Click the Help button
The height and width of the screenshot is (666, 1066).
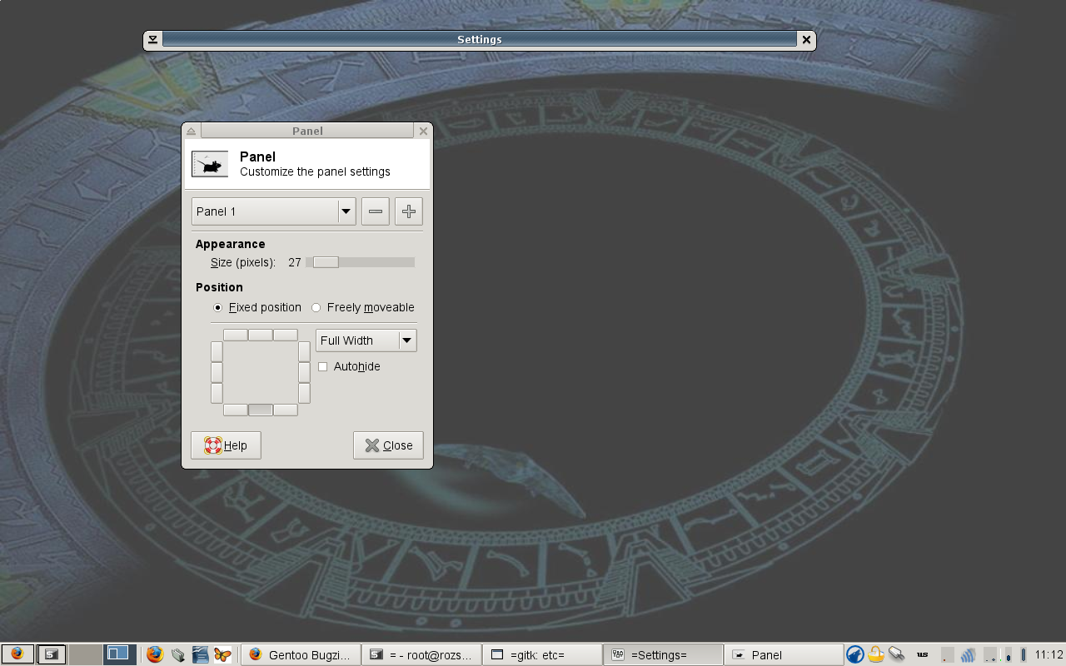[226, 445]
